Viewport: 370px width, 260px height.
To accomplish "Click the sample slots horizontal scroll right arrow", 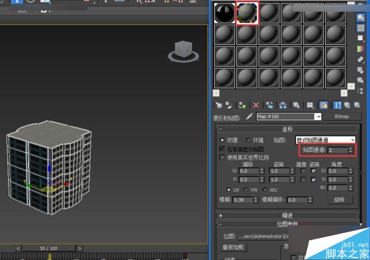I will (x=344, y=93).
